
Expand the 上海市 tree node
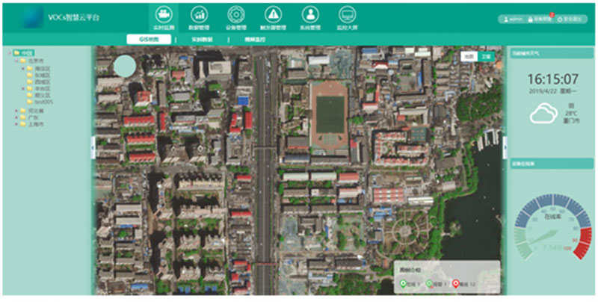tap(16, 124)
